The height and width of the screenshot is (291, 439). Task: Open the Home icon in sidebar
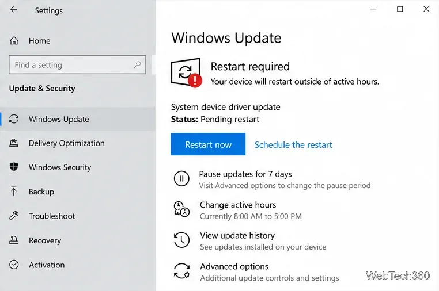tap(14, 40)
